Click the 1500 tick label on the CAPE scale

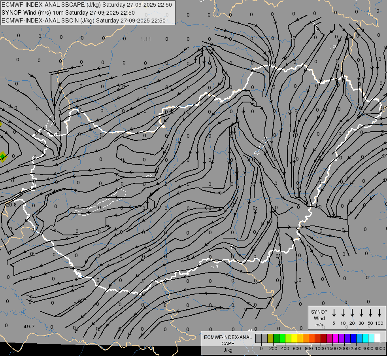[332, 348]
